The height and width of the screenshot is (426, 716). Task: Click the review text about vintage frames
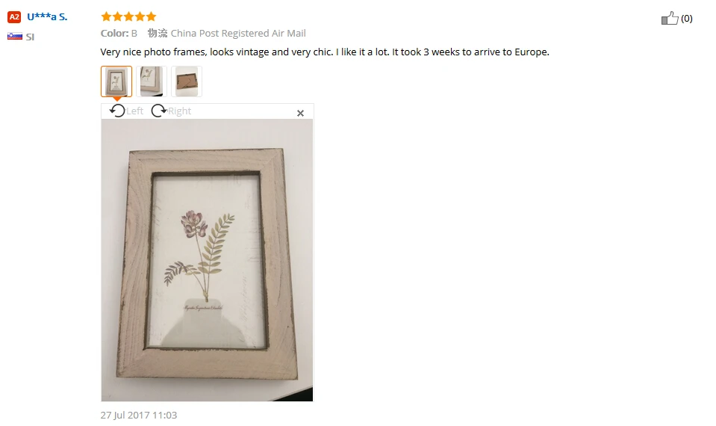click(x=325, y=52)
